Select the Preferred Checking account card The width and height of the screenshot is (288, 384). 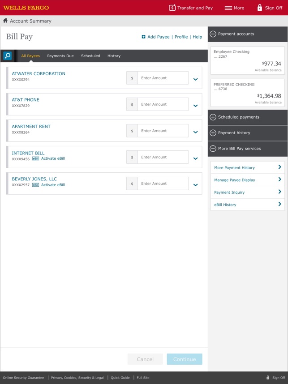click(x=248, y=93)
